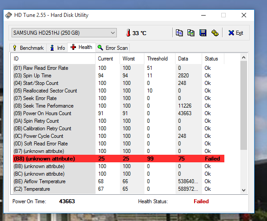Click the 33 °C temperature reading
The image size is (267, 221).
coord(139,33)
